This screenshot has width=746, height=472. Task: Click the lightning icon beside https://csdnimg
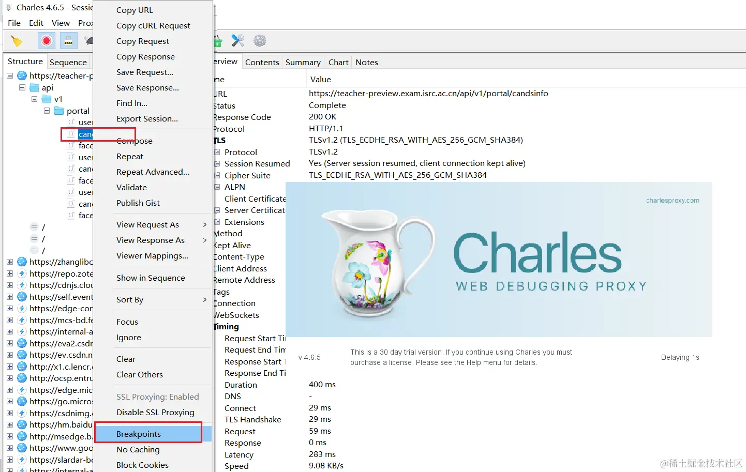22,413
